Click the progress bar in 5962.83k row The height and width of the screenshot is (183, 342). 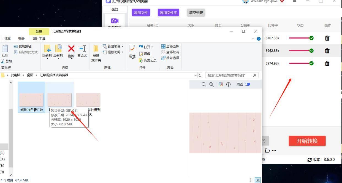point(299,51)
